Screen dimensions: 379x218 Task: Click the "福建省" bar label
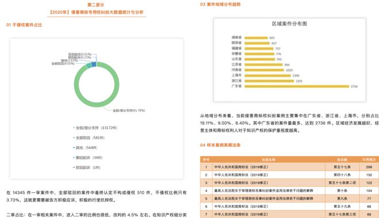[x=237, y=48]
